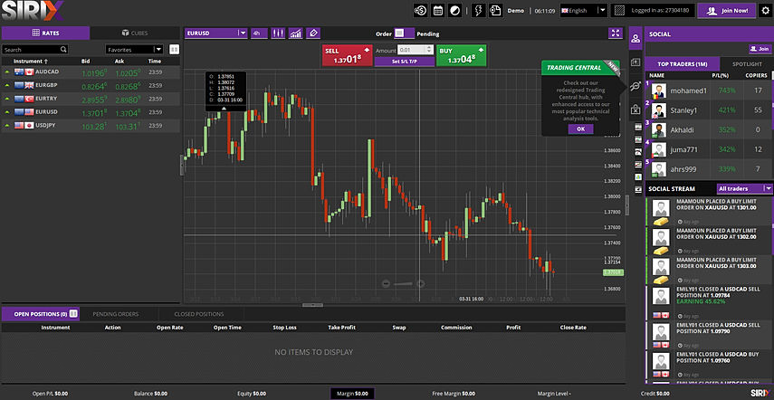
Task: Open the reports document icon
Action: [495, 10]
